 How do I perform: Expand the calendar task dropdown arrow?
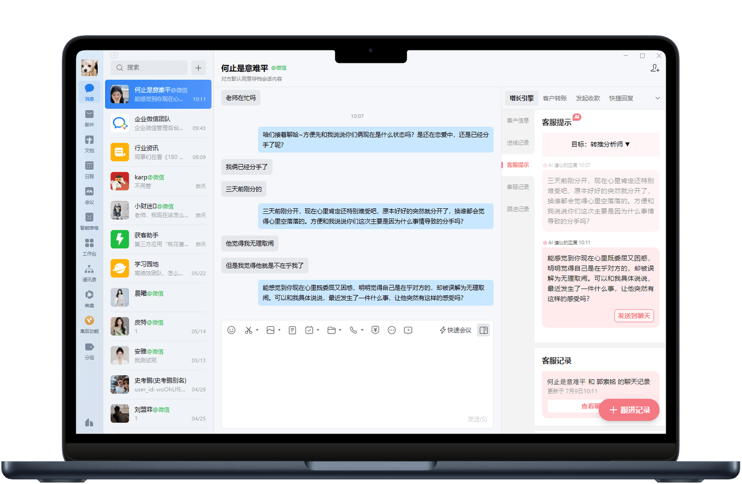pos(318,330)
